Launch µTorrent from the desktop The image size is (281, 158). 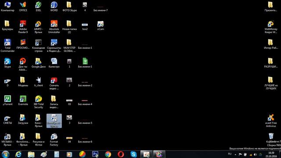[7, 101]
